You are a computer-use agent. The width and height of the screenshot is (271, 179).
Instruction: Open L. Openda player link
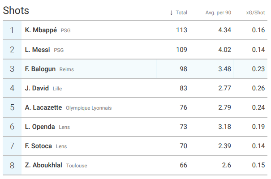click(40, 127)
